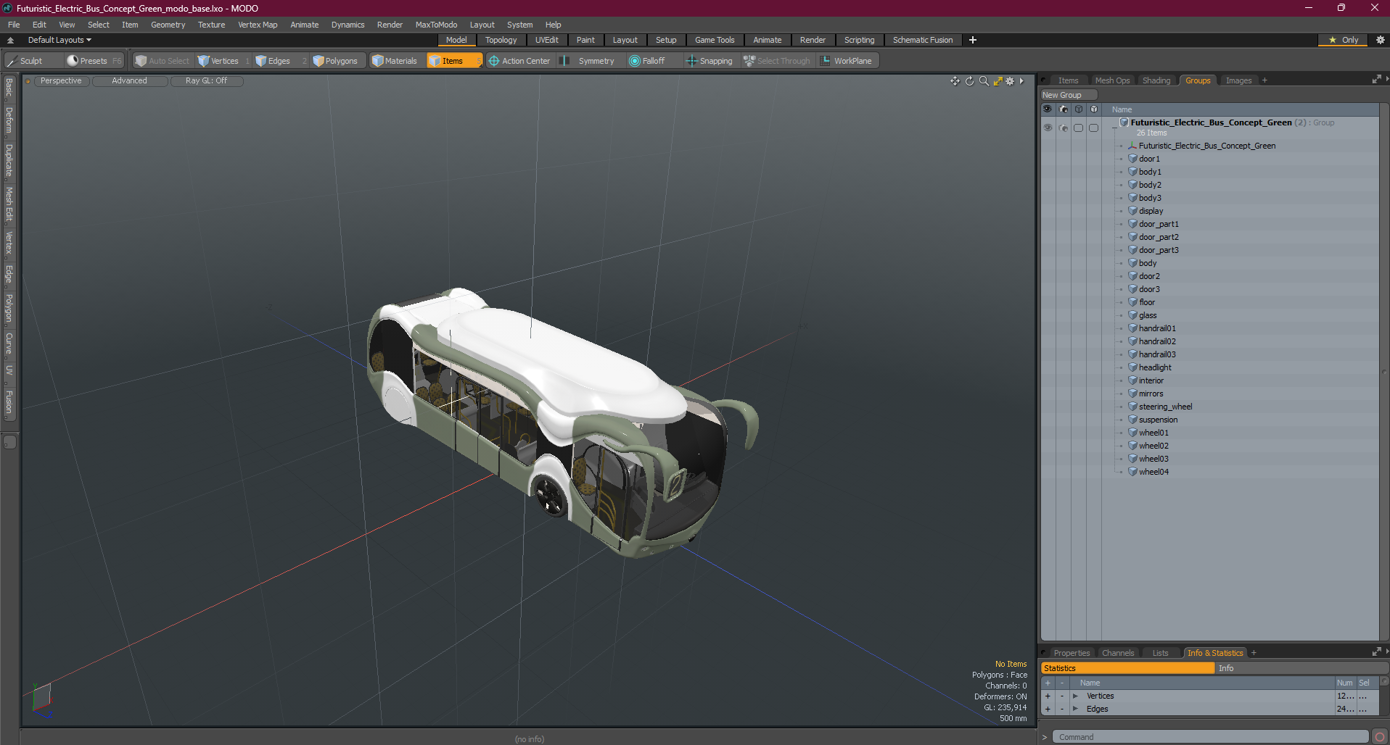Click the WorkPlane icon
Image resolution: width=1390 pixels, height=745 pixels.
point(826,61)
